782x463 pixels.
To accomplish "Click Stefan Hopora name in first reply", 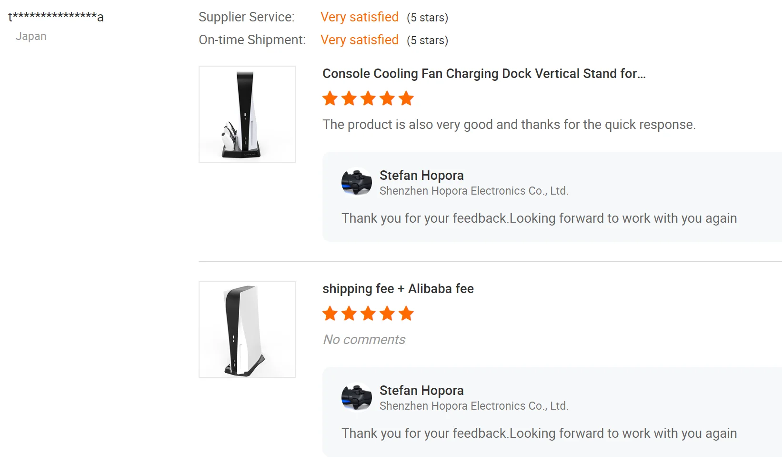I will coord(421,176).
